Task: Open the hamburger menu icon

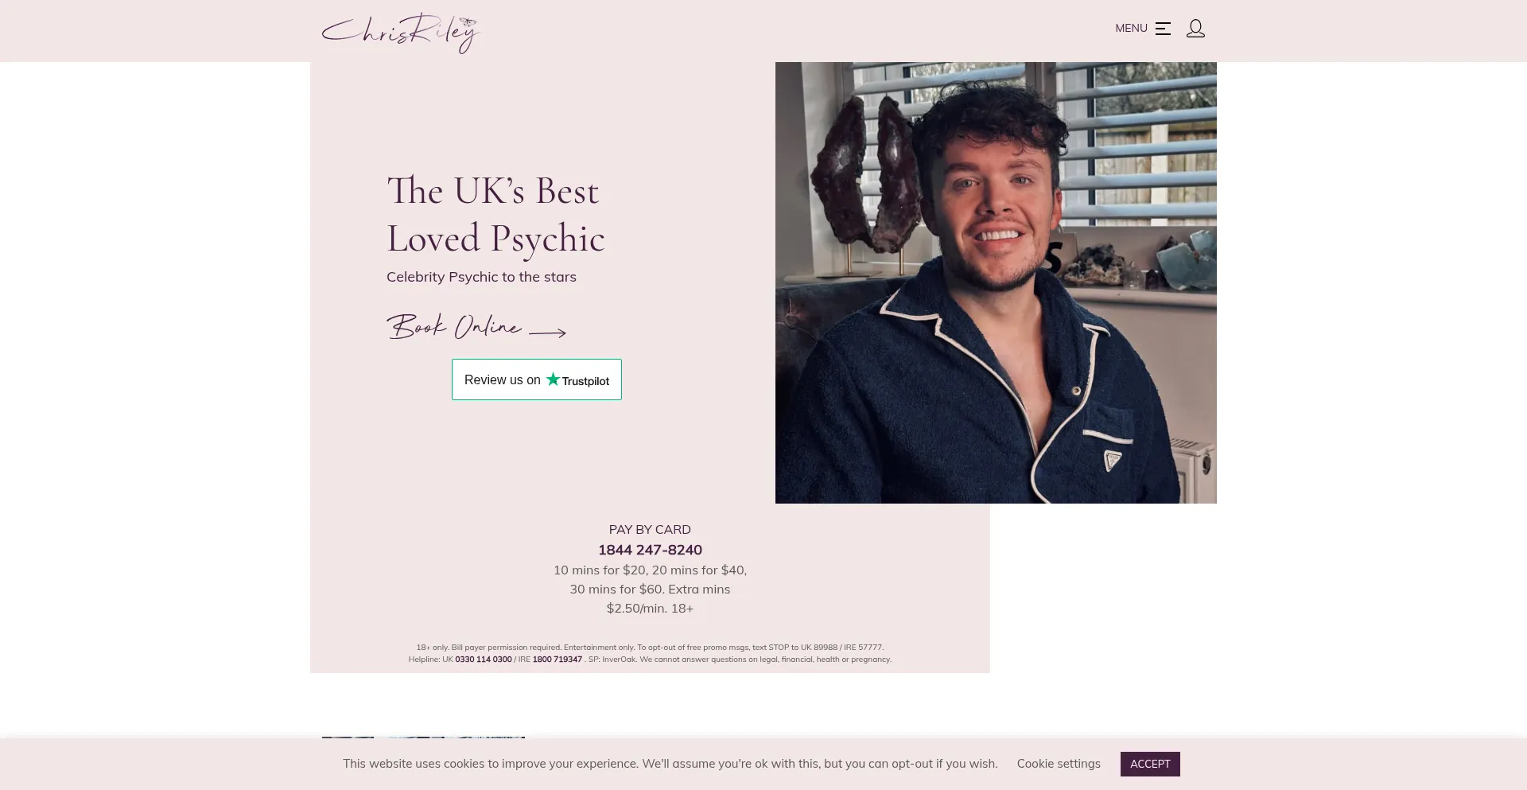Action: (1163, 29)
